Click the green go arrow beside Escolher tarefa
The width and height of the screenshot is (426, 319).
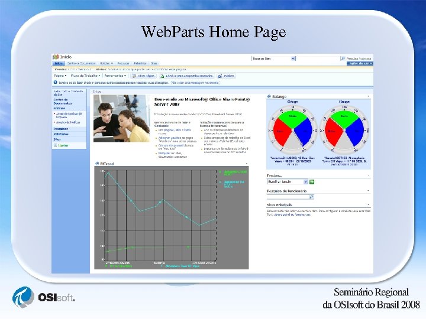312,182
